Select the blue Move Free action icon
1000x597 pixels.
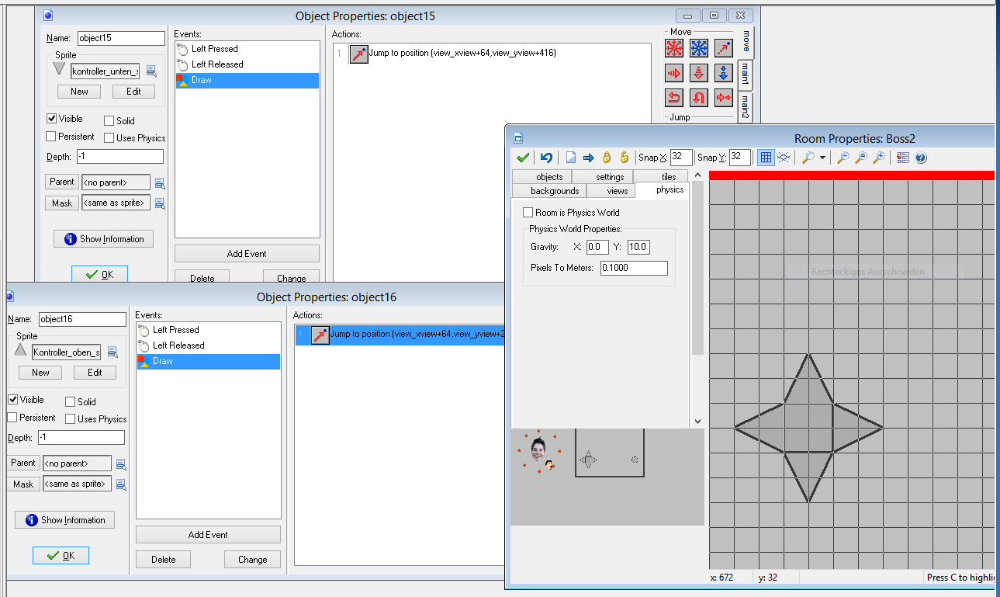699,48
